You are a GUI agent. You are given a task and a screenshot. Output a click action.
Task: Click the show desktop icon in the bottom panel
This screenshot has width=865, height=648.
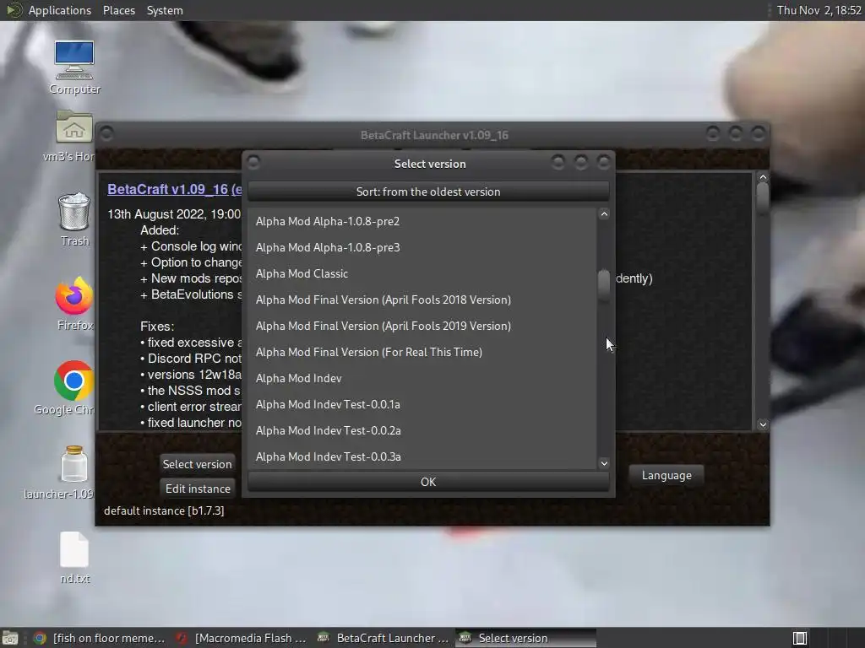tap(10, 638)
